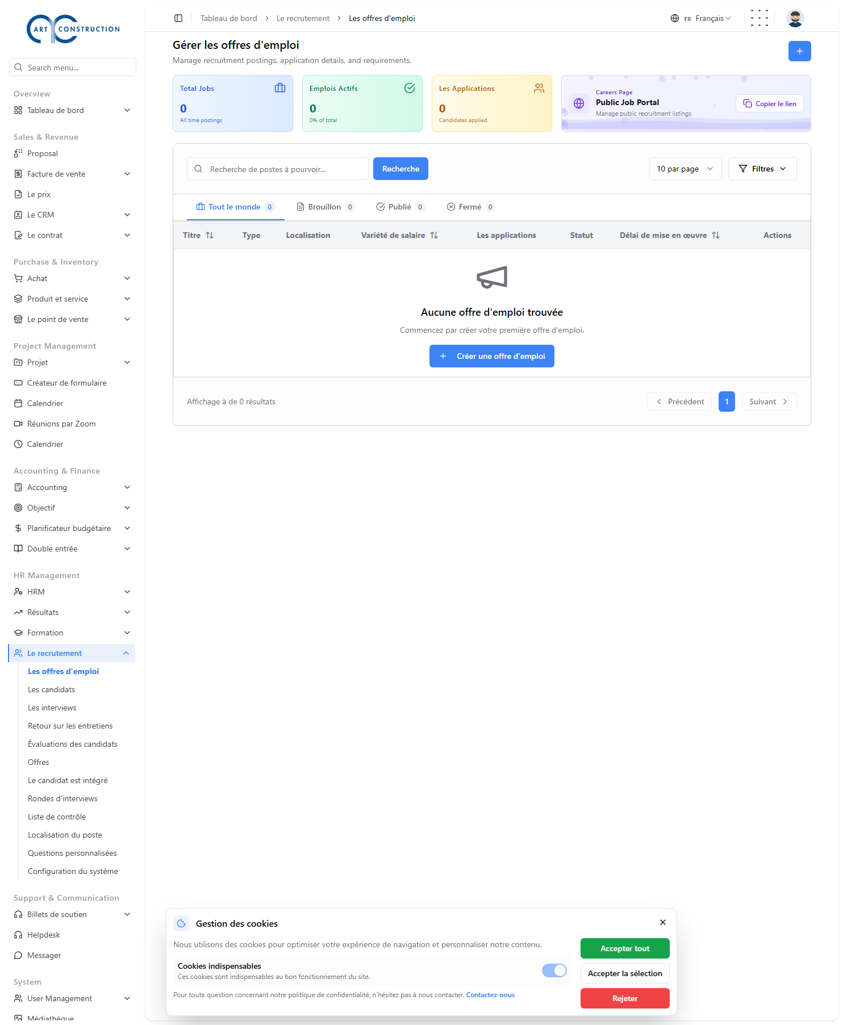
Task: Click the Tableau de bord breadcrumb
Action: pyautogui.click(x=229, y=18)
